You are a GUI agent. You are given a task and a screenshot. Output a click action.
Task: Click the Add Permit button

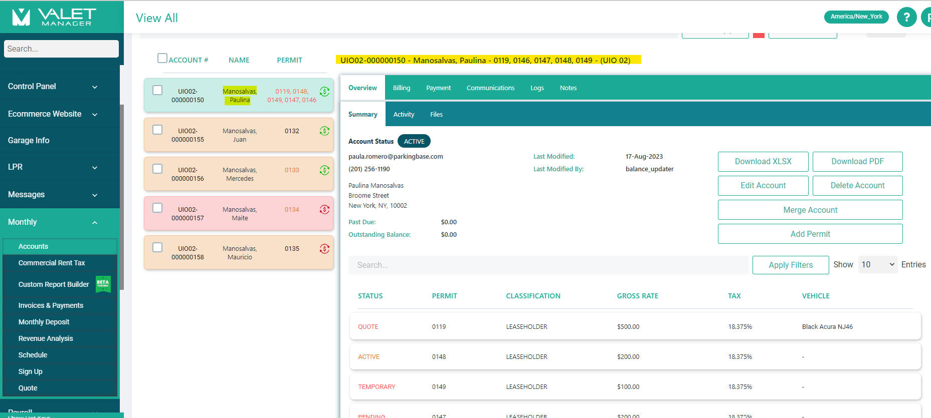pyautogui.click(x=810, y=234)
